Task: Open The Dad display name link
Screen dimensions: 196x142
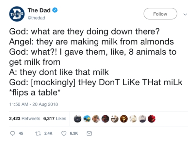Action: [x=40, y=11]
